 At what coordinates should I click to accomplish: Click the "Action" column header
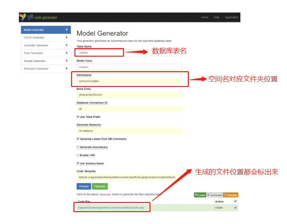point(219,202)
